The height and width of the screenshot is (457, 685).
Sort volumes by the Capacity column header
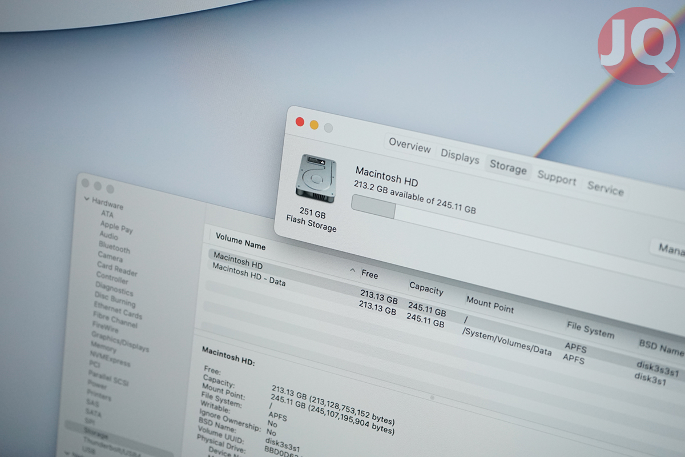click(426, 288)
